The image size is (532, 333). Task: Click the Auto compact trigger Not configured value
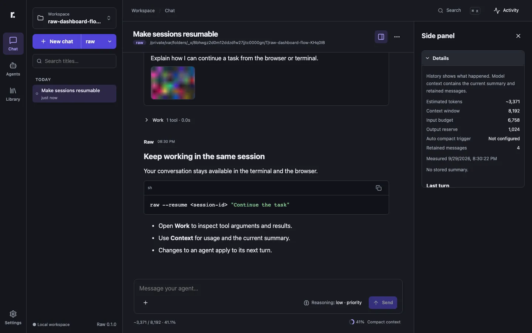pyautogui.click(x=504, y=139)
